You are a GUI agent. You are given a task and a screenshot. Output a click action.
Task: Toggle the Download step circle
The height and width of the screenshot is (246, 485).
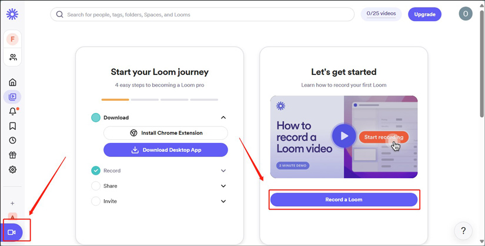point(96,118)
